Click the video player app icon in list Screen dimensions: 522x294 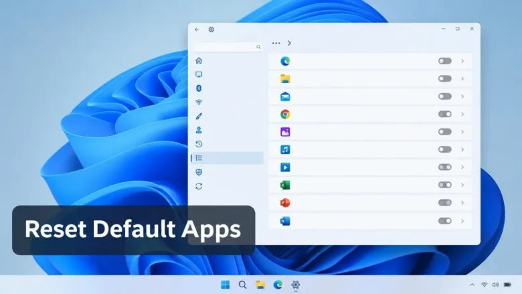285,167
